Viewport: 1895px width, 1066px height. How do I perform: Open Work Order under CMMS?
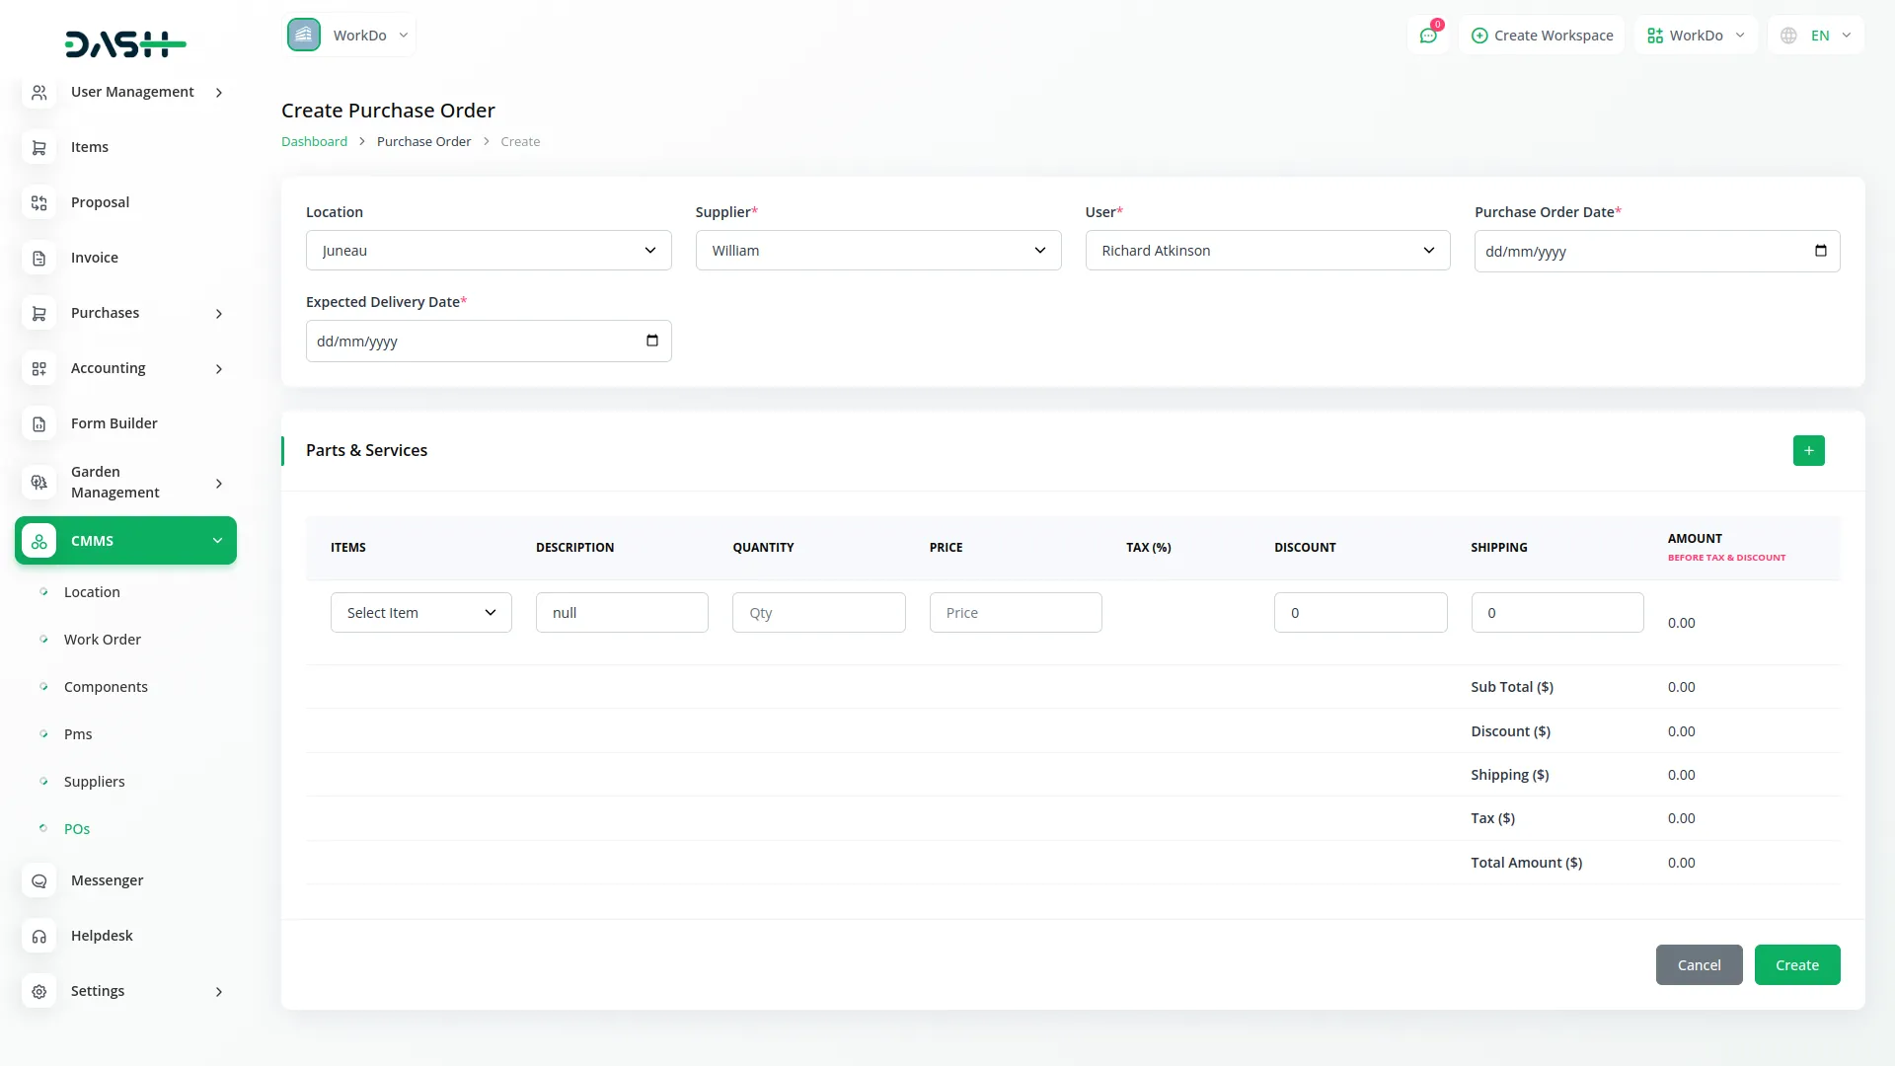[103, 640]
